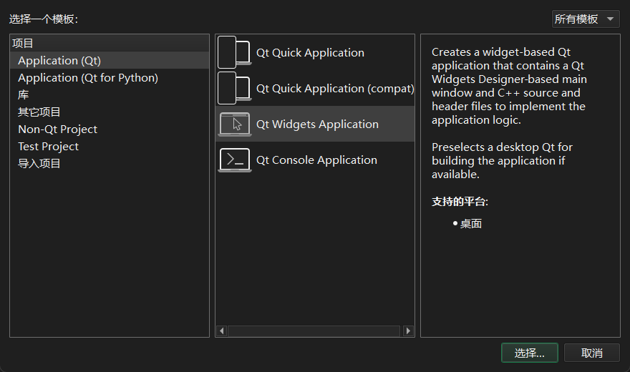Click the Qt Quick Application template icon
The height and width of the screenshot is (372, 630).
235,52
